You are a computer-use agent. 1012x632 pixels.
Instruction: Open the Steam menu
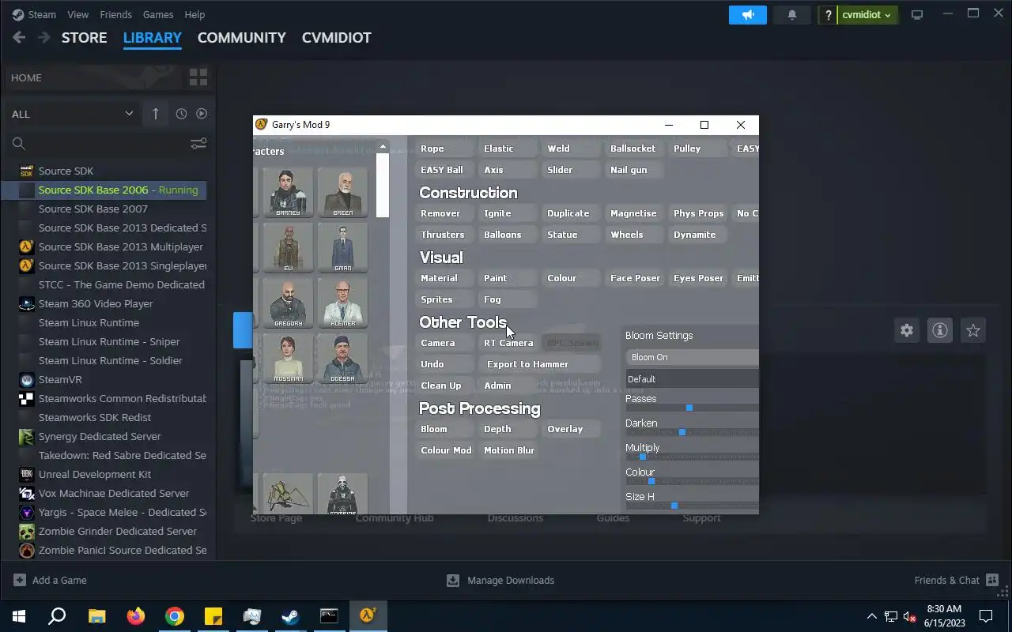tap(41, 14)
